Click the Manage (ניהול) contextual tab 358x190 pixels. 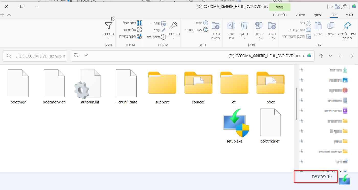click(x=280, y=7)
